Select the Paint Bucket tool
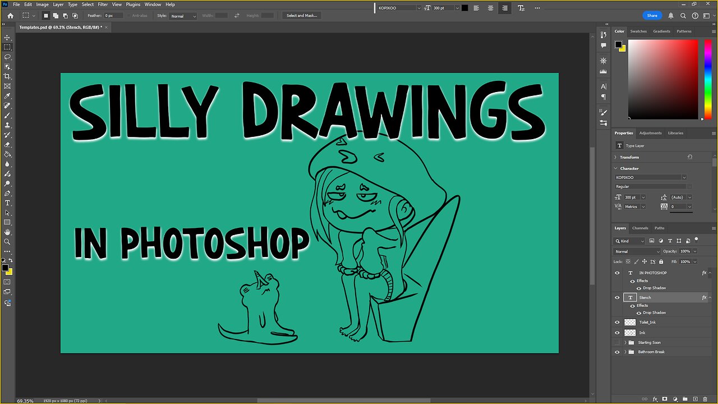Image resolution: width=718 pixels, height=404 pixels. [x=7, y=154]
